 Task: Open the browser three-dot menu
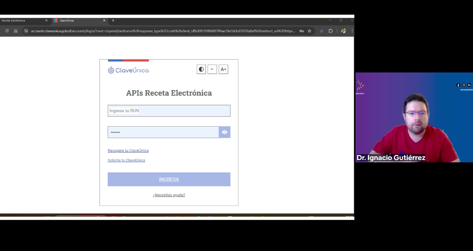point(352,31)
